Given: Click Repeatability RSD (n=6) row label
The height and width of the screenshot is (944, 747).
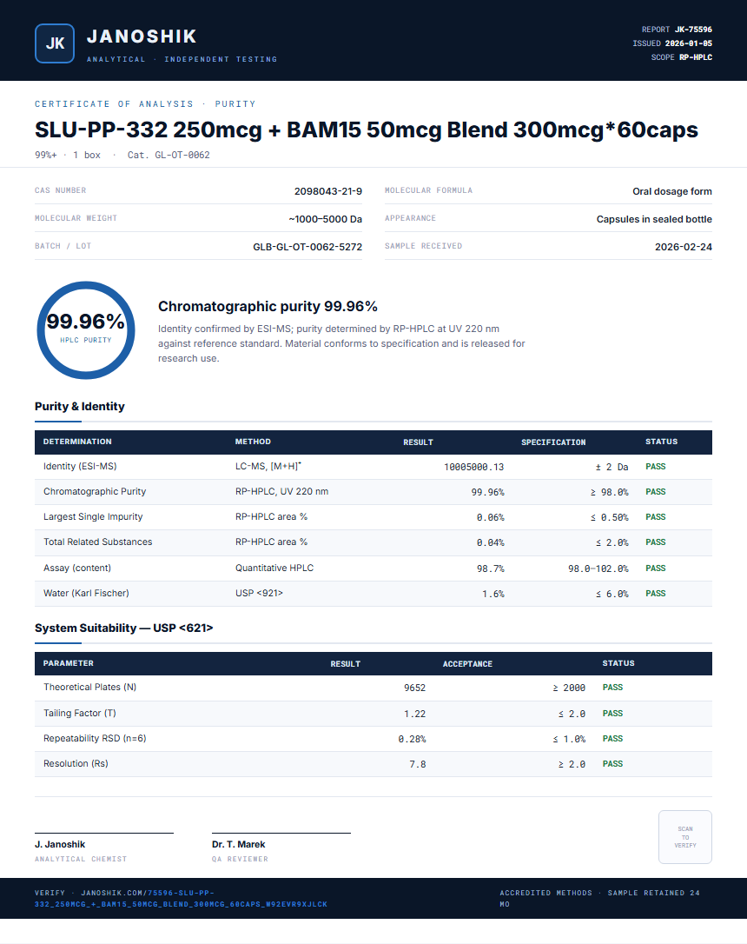Looking at the screenshot, I should (x=95, y=739).
